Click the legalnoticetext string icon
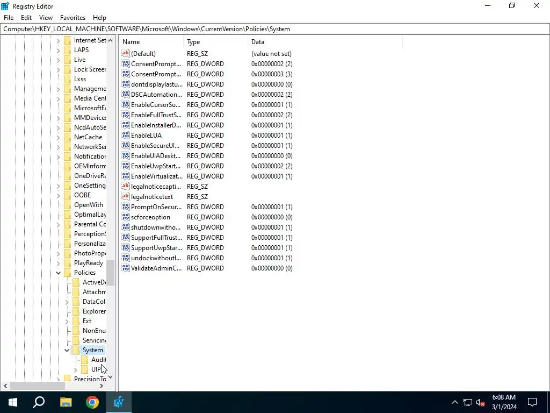The width and height of the screenshot is (550, 413). pos(126,196)
